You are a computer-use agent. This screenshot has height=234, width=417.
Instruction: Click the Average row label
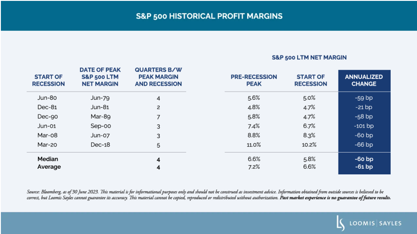coord(49,167)
